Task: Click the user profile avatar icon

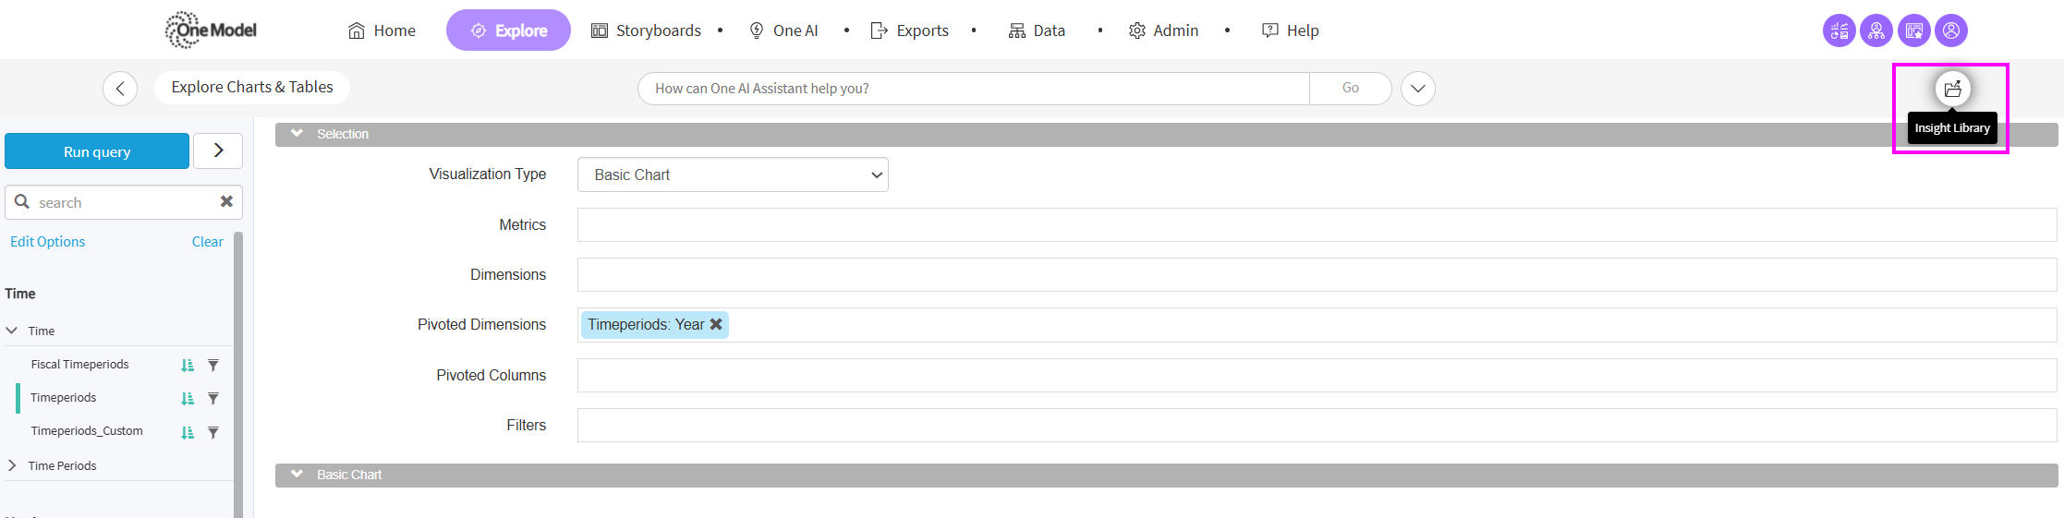Action: 1951,30
